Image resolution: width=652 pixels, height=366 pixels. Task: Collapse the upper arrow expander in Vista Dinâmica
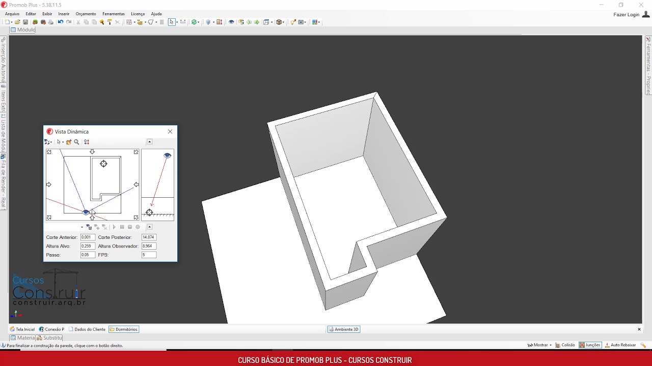coord(149,142)
